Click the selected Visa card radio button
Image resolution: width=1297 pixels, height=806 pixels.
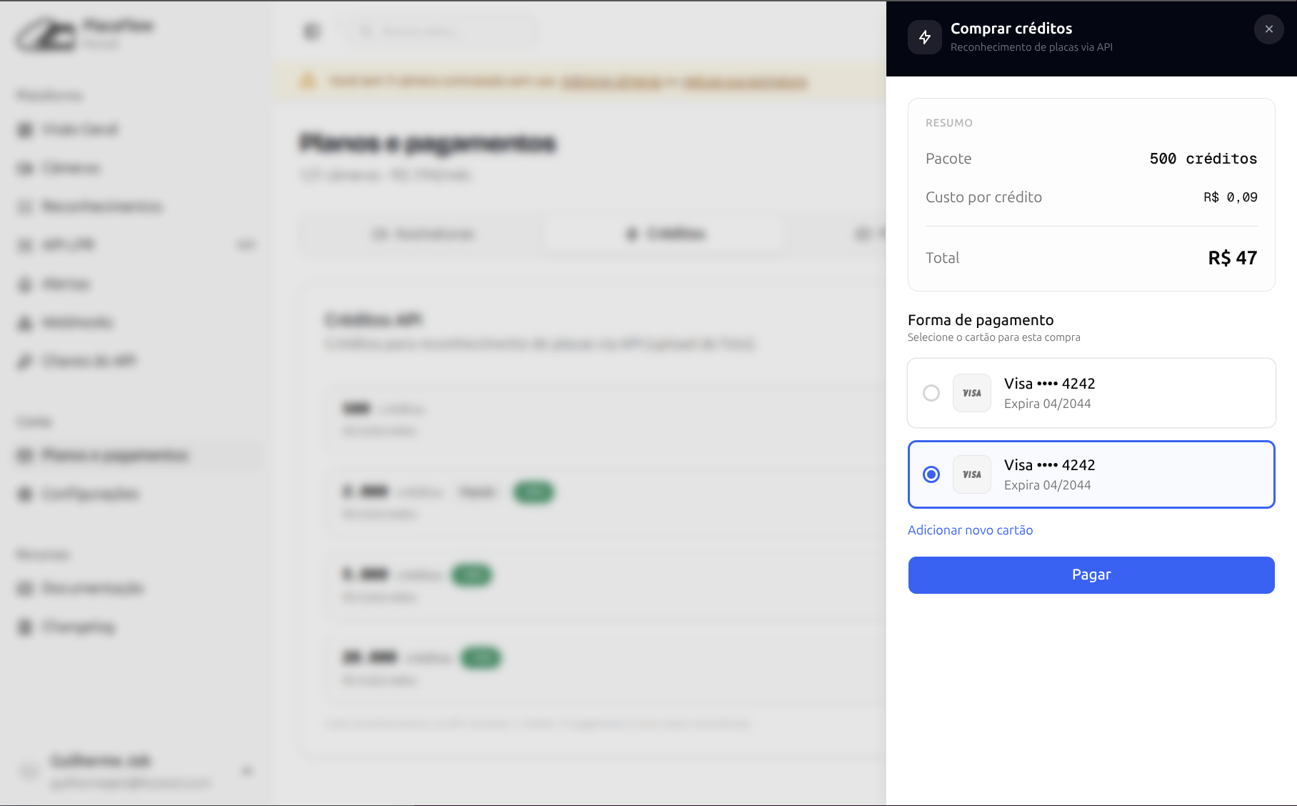(x=931, y=474)
